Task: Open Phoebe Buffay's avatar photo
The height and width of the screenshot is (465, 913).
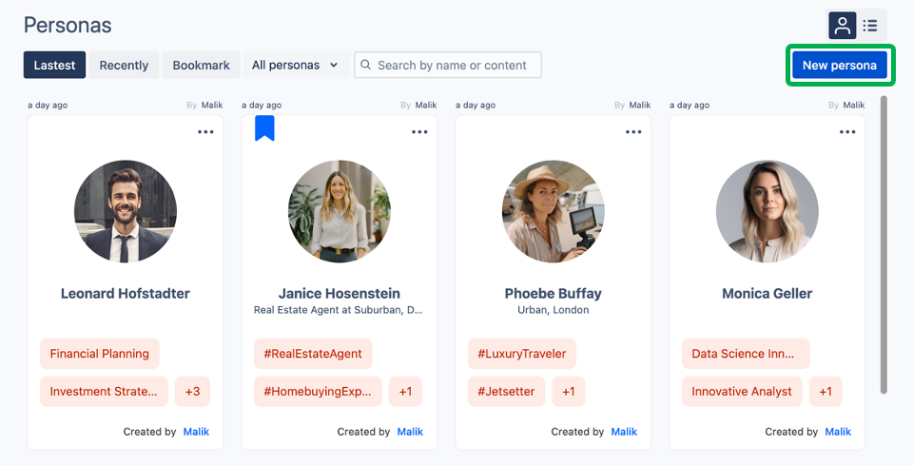Action: point(554,211)
